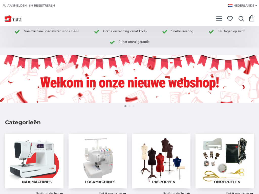Switch to the second carousel slide dot

pos(129,106)
